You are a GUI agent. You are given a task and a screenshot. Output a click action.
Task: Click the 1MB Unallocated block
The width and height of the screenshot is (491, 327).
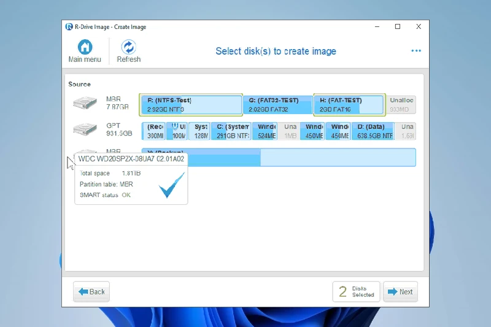pyautogui.click(x=288, y=131)
